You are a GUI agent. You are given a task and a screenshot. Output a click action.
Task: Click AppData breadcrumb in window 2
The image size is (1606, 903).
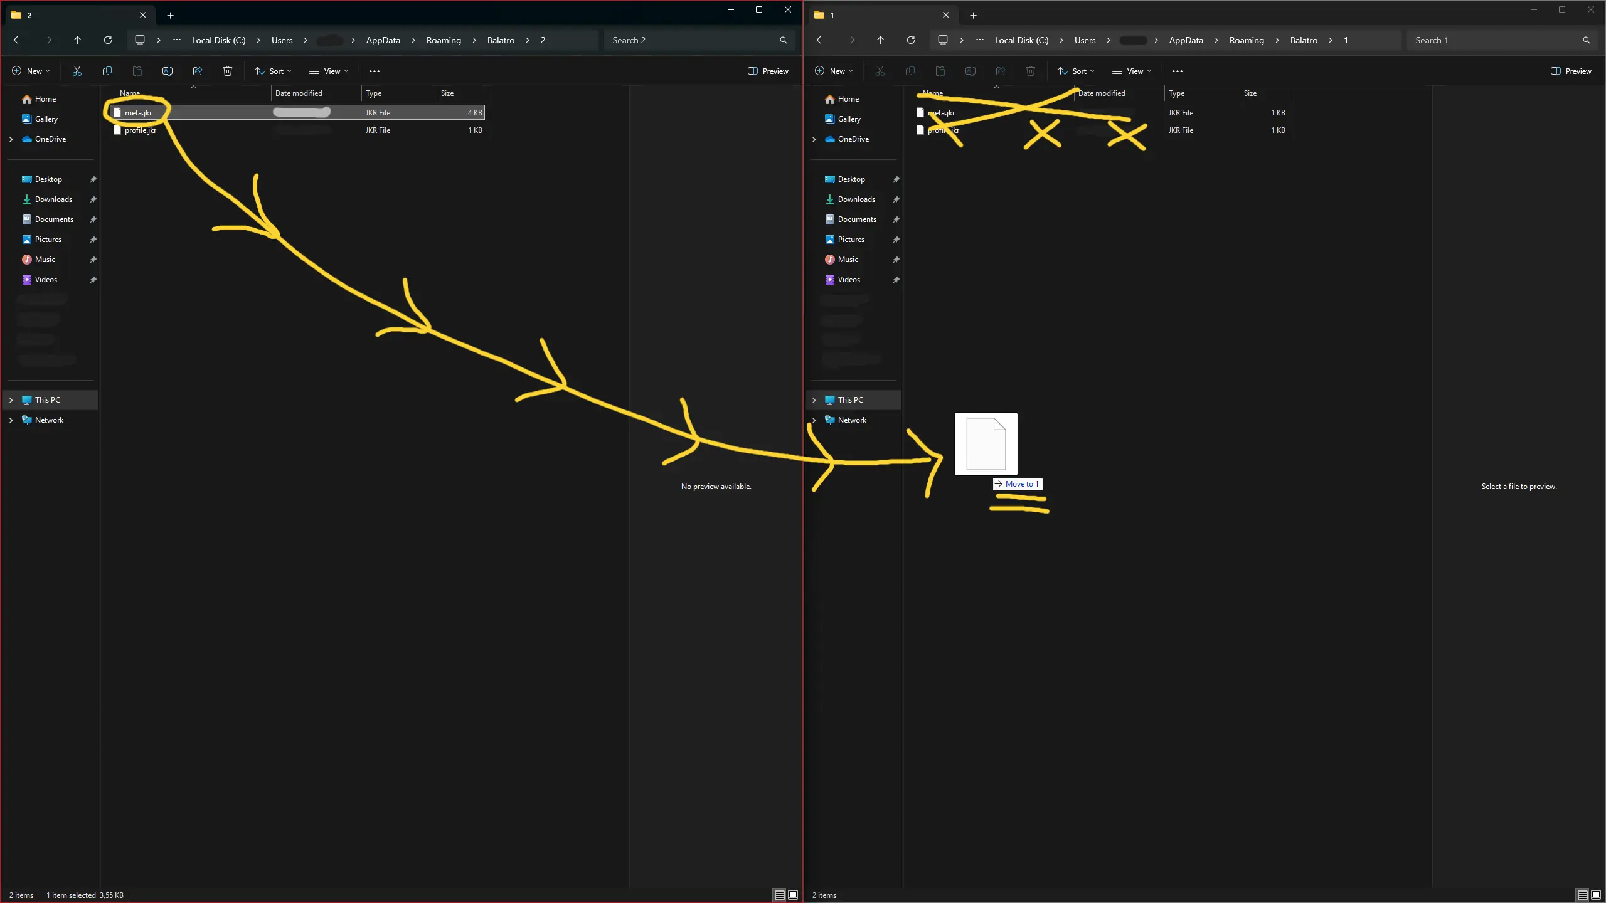(x=383, y=40)
